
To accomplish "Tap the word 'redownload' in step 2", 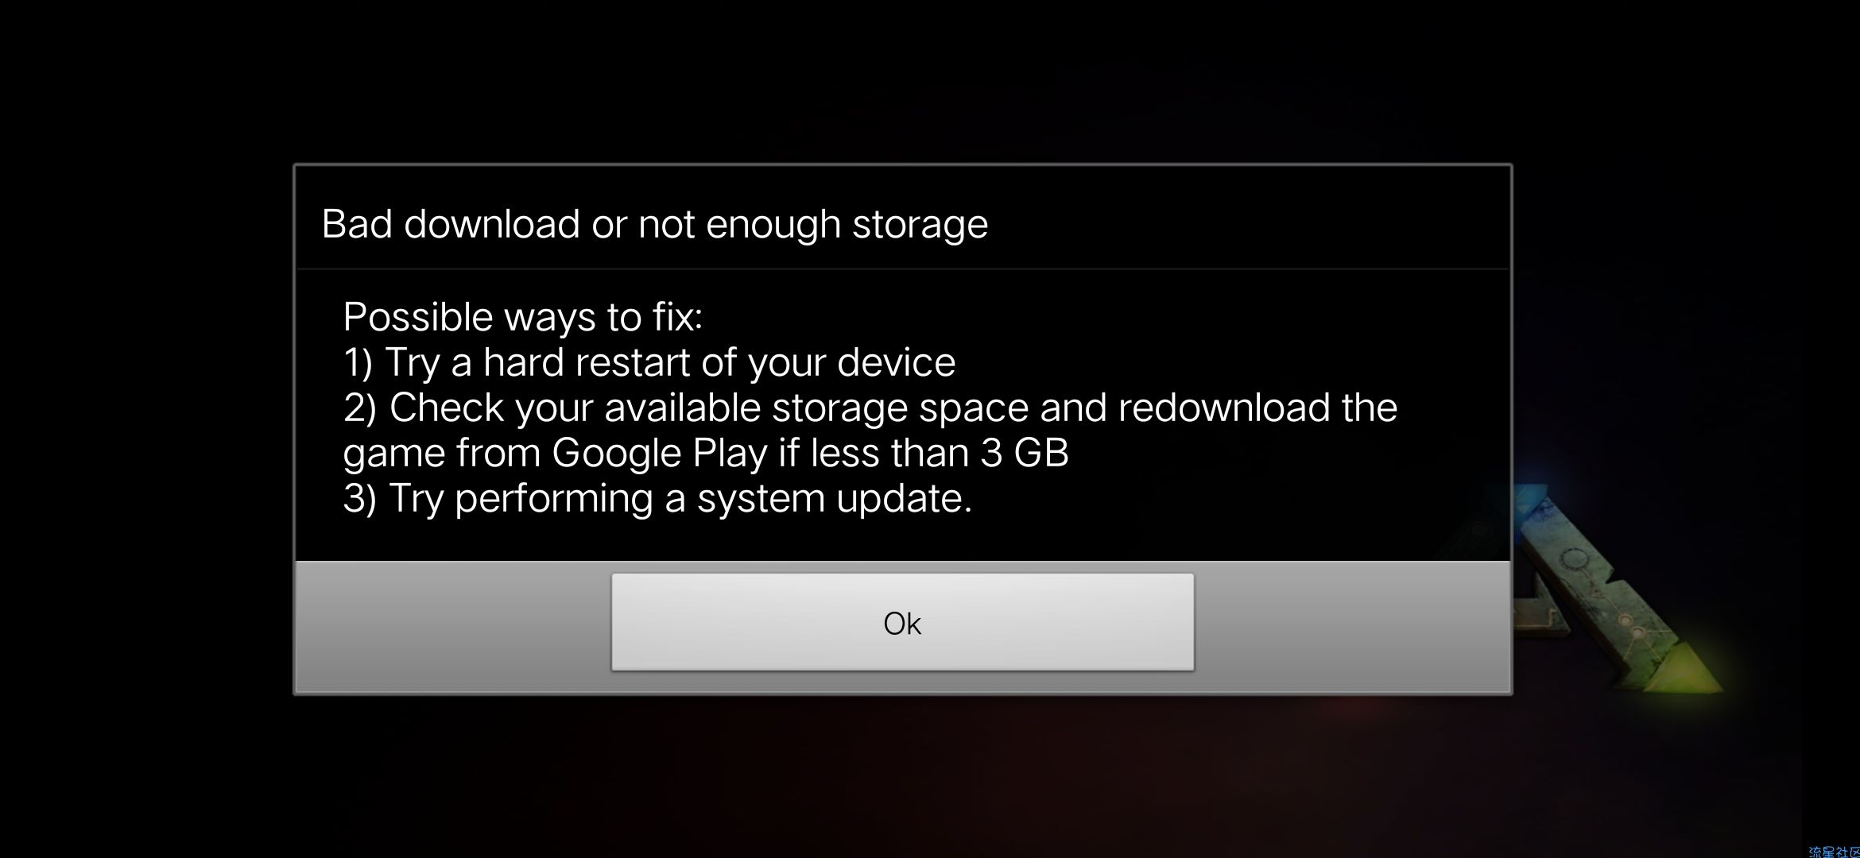I will coord(1224,408).
